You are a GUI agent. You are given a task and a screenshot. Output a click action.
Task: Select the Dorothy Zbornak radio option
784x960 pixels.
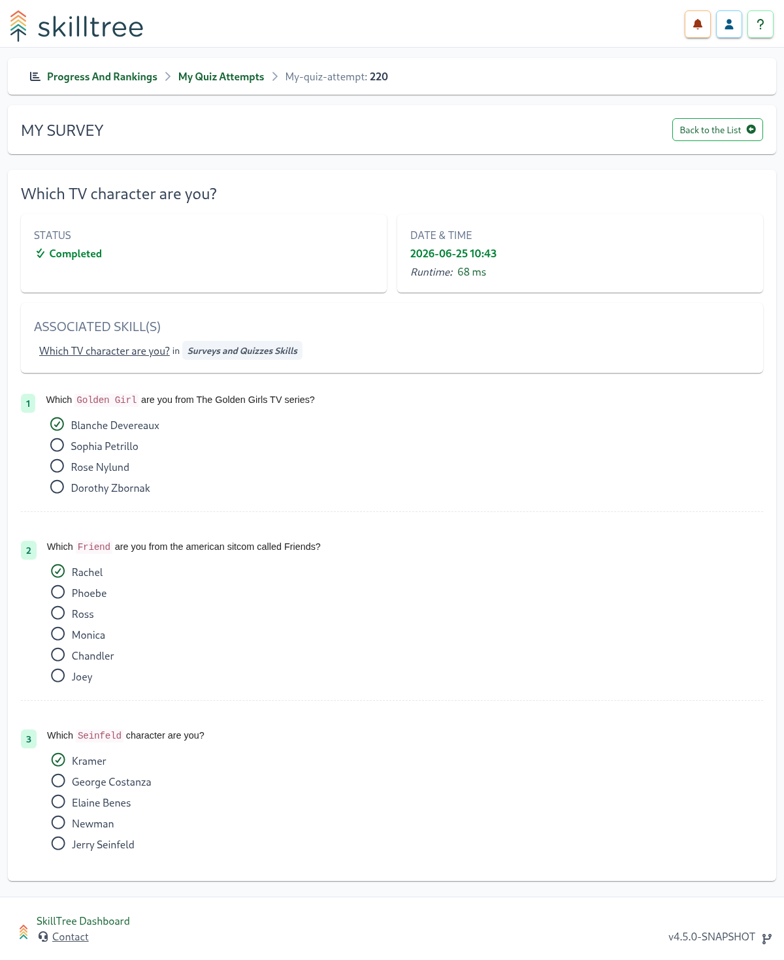(57, 487)
